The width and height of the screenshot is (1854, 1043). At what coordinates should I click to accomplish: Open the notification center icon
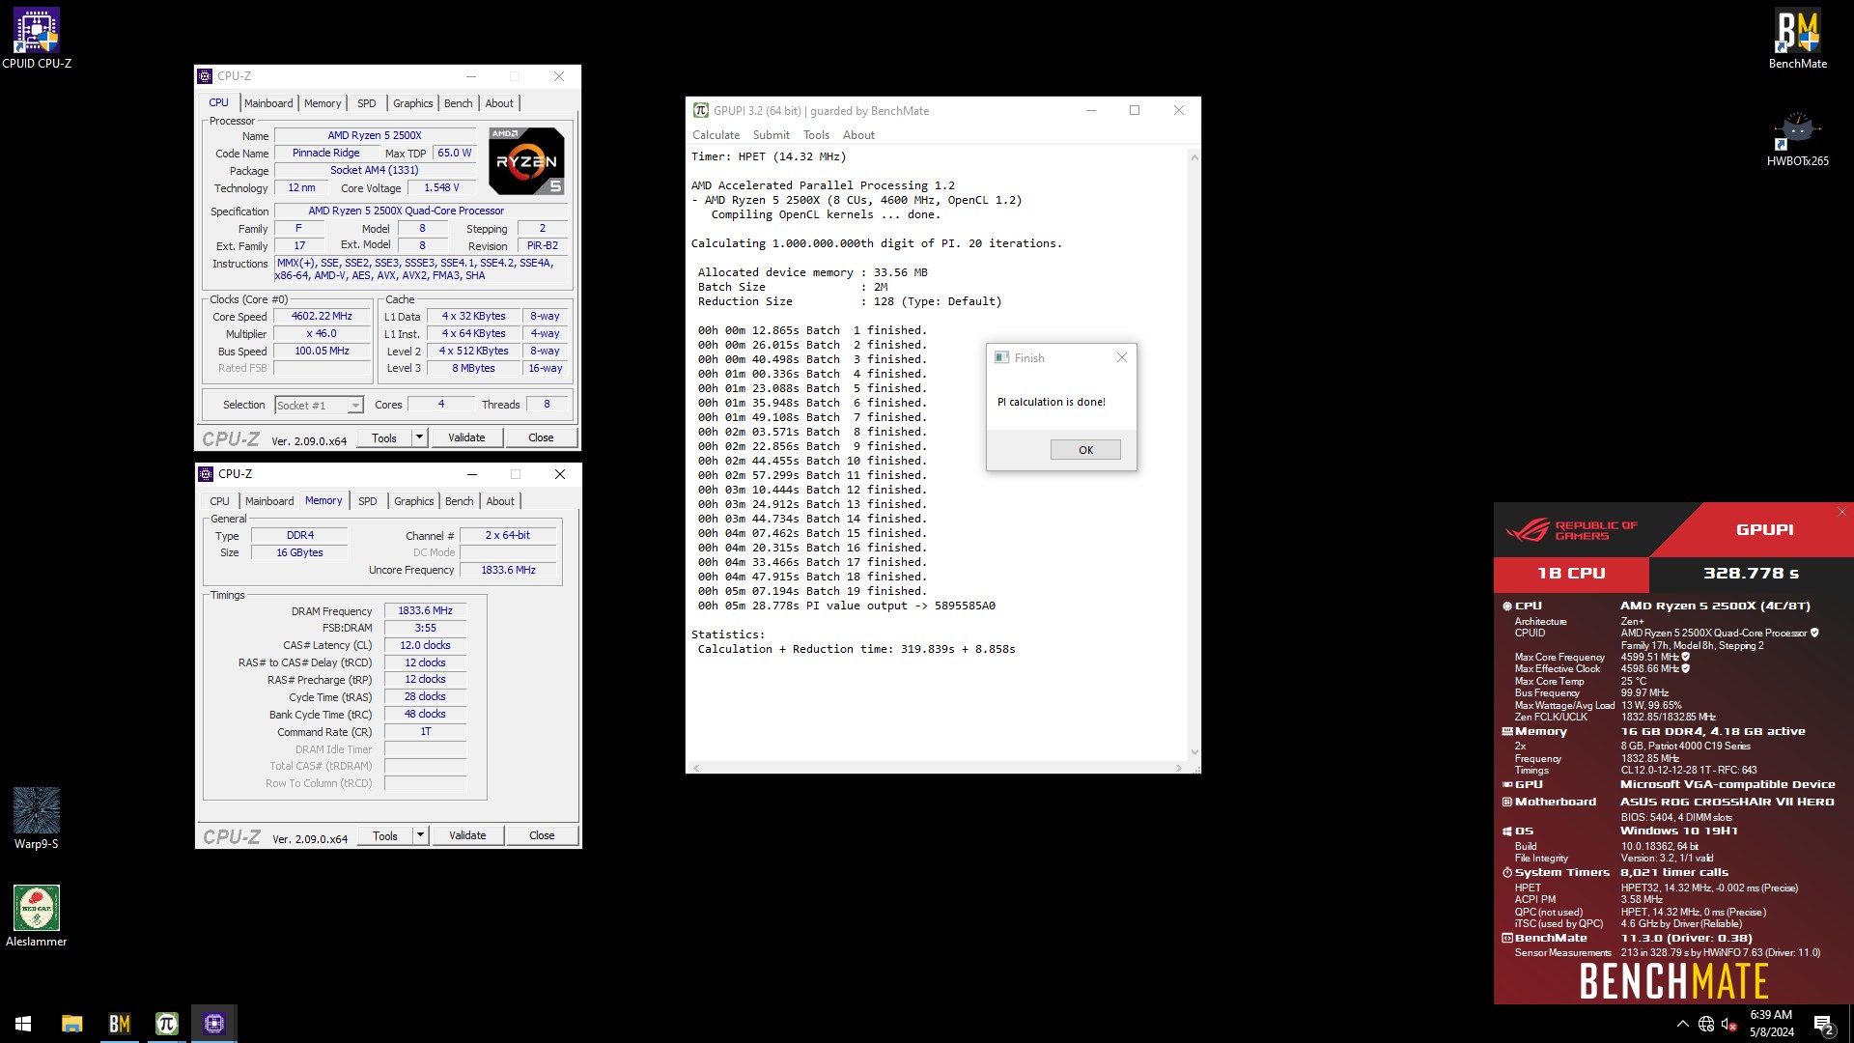pos(1823,1024)
